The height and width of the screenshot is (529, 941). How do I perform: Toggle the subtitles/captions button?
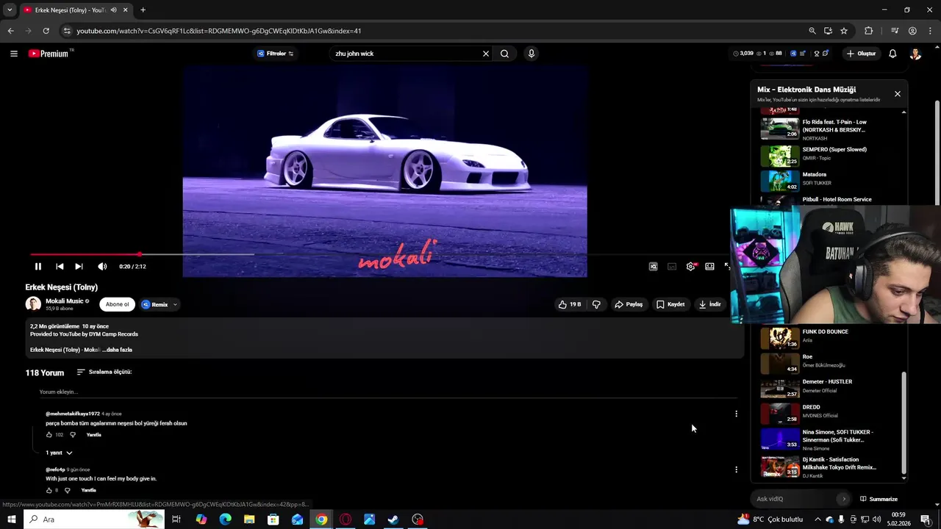click(672, 267)
